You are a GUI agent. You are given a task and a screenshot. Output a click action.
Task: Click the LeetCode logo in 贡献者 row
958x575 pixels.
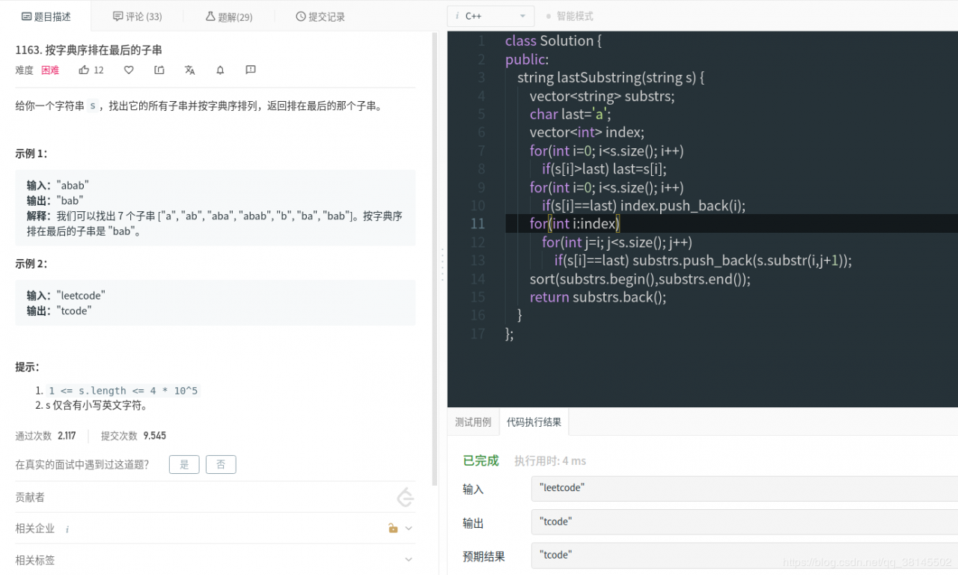tap(405, 497)
